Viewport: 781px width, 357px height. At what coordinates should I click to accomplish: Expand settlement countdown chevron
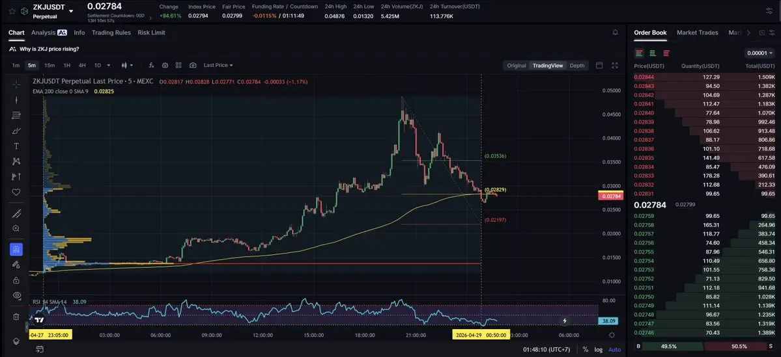pyautogui.click(x=150, y=18)
